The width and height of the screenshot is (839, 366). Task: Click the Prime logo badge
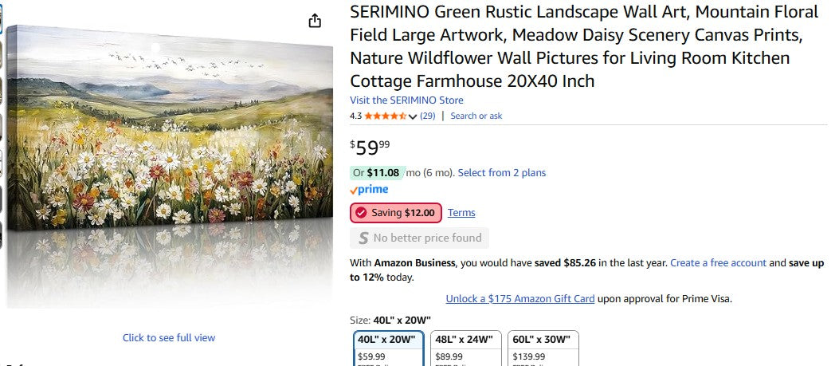tap(369, 190)
